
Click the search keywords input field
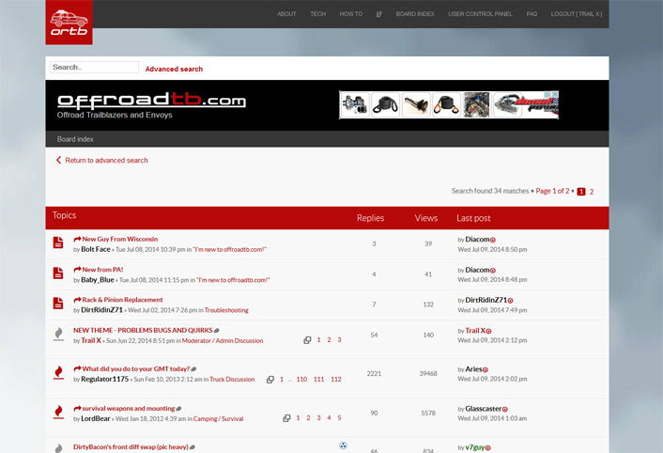(94, 68)
